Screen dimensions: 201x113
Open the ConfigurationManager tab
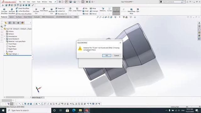[x=14, y=23]
